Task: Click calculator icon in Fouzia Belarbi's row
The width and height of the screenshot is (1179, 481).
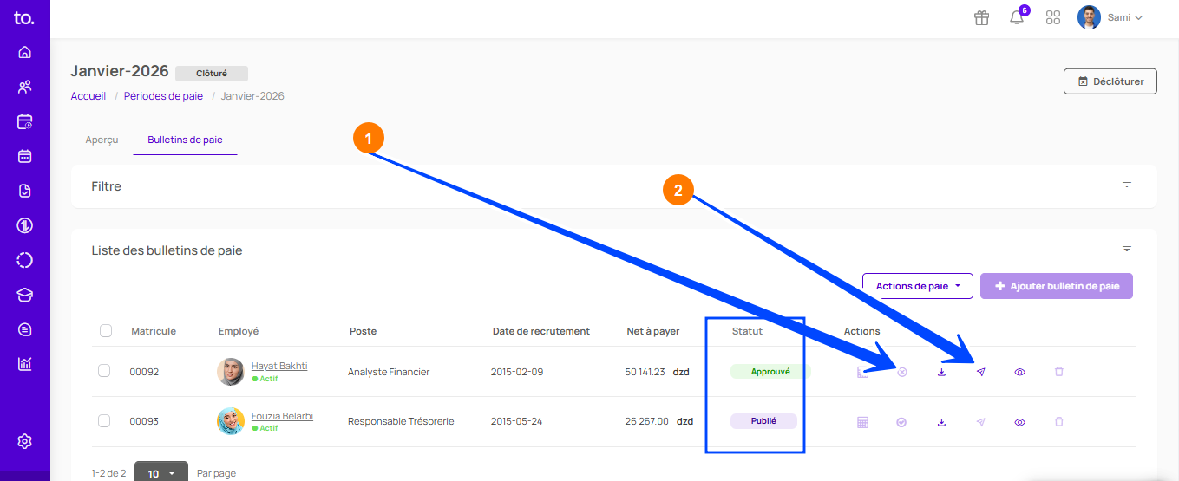Action: coord(862,422)
